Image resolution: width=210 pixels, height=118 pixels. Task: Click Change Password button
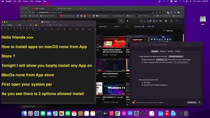(x=176, y=56)
